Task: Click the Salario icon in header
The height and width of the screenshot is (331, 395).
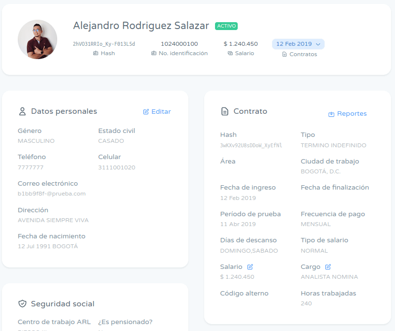Action: [230, 53]
